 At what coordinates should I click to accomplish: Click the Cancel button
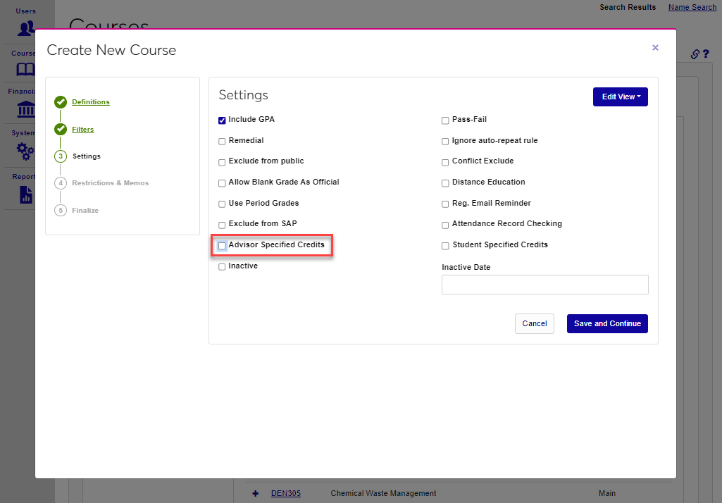pyautogui.click(x=534, y=324)
